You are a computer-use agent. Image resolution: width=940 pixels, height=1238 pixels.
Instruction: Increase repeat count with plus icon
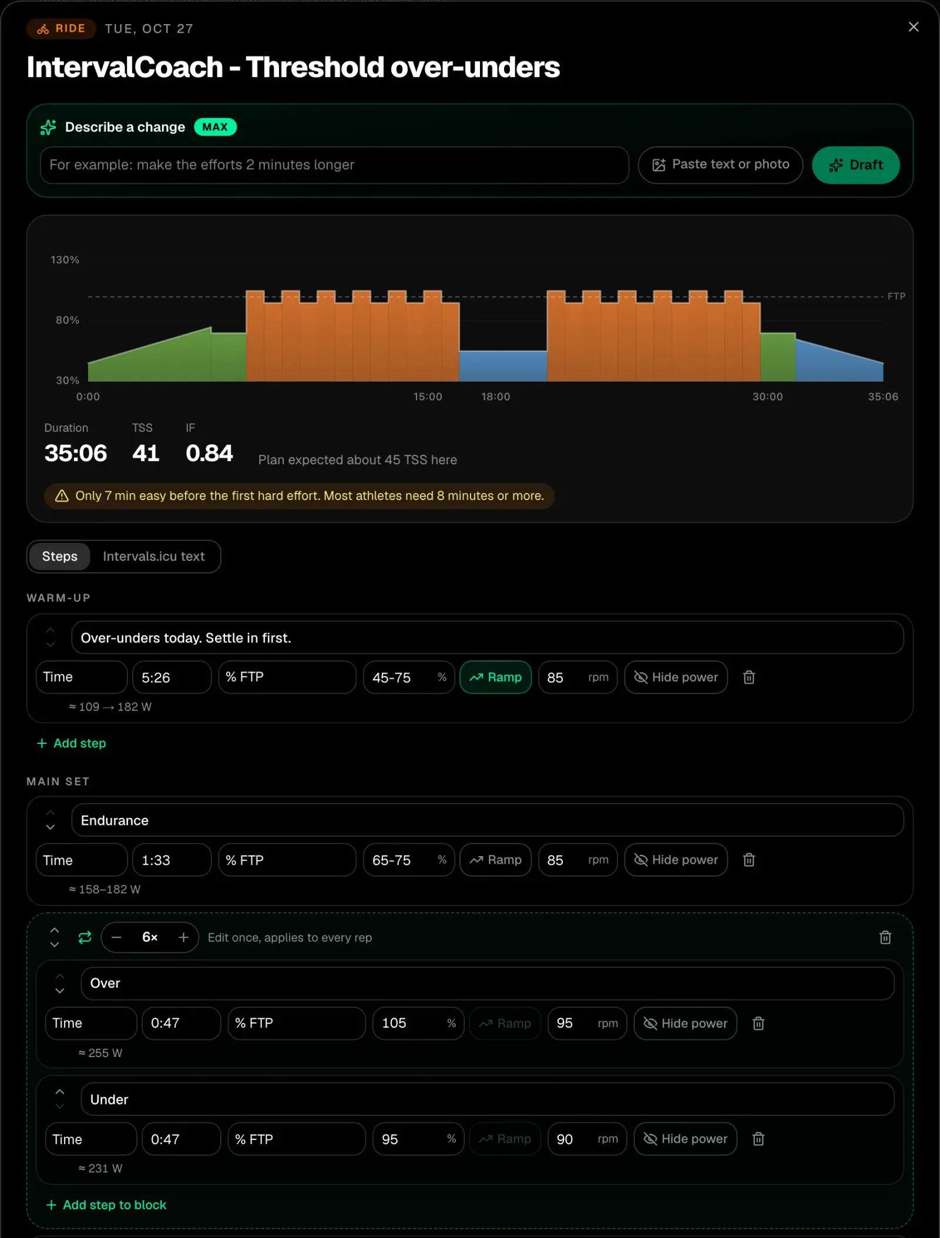coord(183,937)
